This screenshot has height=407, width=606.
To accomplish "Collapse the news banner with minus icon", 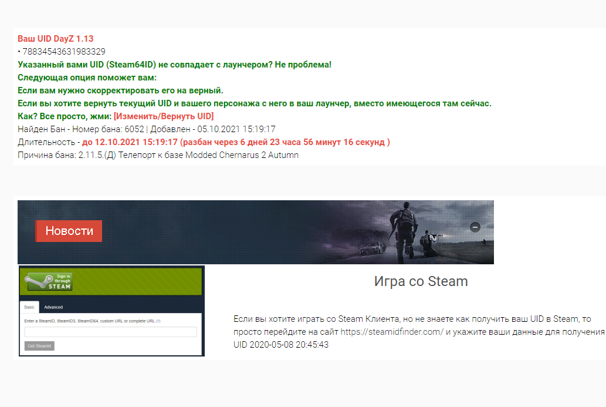I will (x=475, y=227).
